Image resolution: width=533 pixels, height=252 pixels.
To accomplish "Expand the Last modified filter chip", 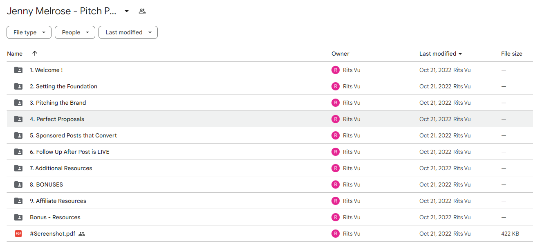I will pos(128,32).
